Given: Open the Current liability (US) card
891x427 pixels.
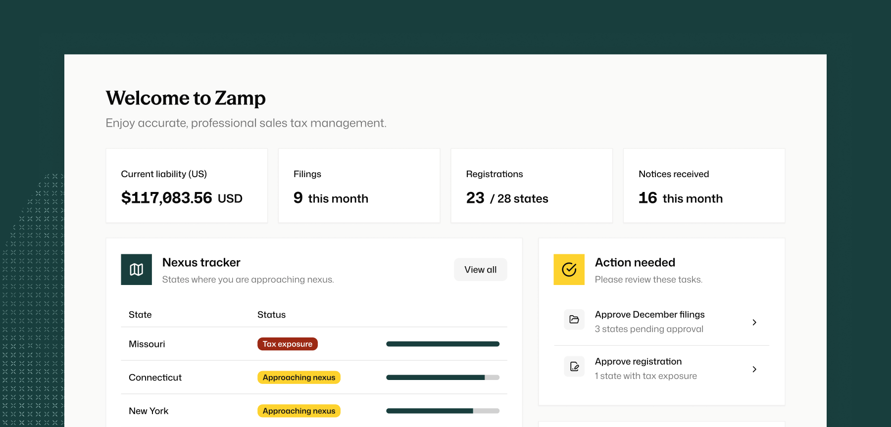Looking at the screenshot, I should [187, 186].
